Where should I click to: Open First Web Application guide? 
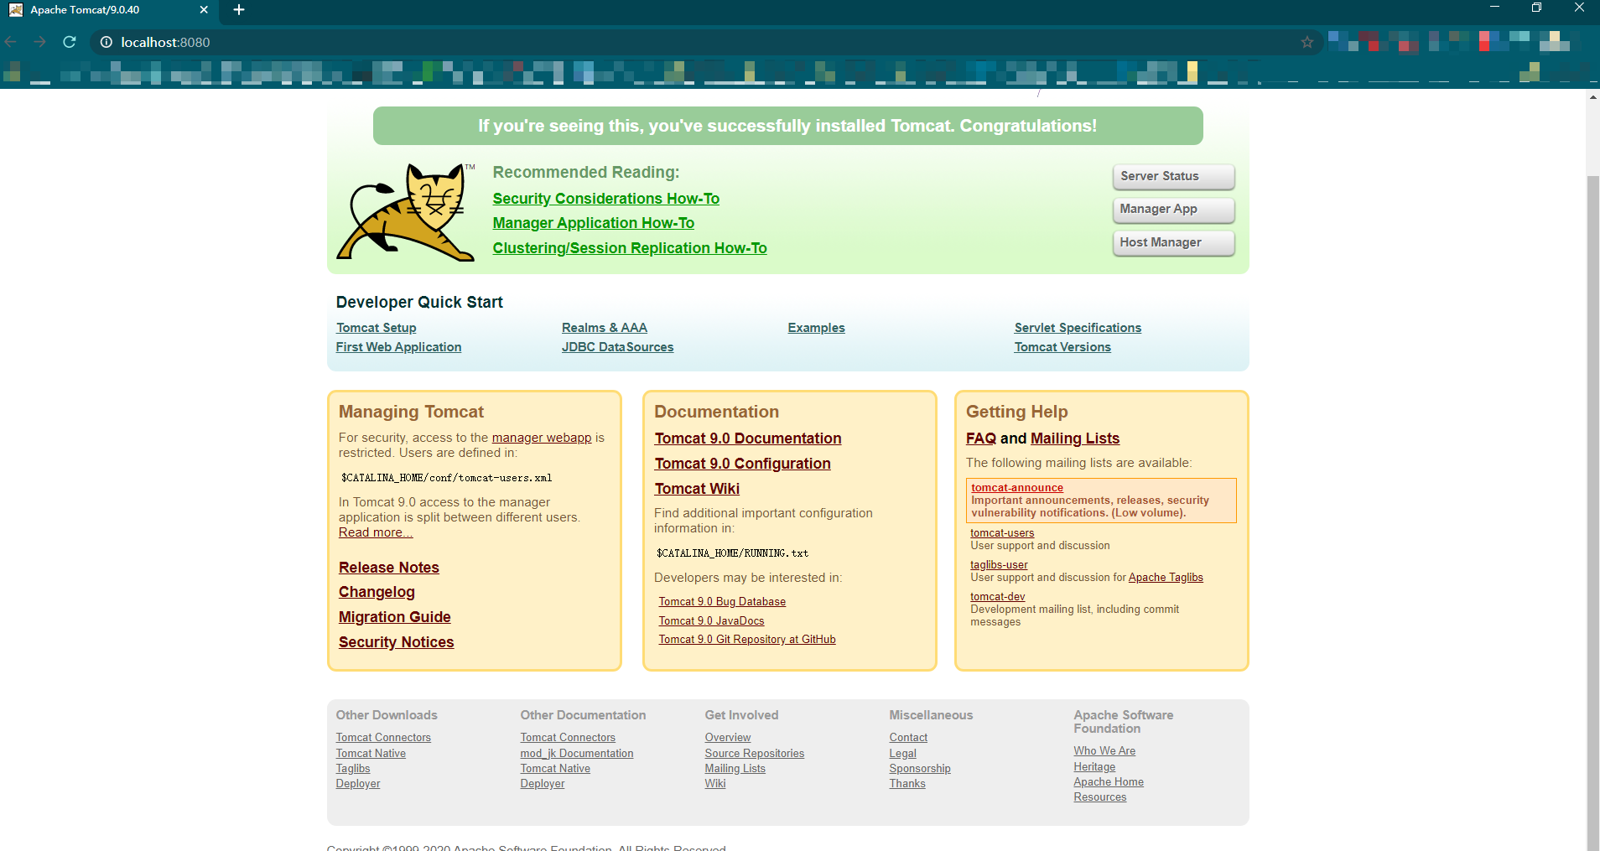399,347
